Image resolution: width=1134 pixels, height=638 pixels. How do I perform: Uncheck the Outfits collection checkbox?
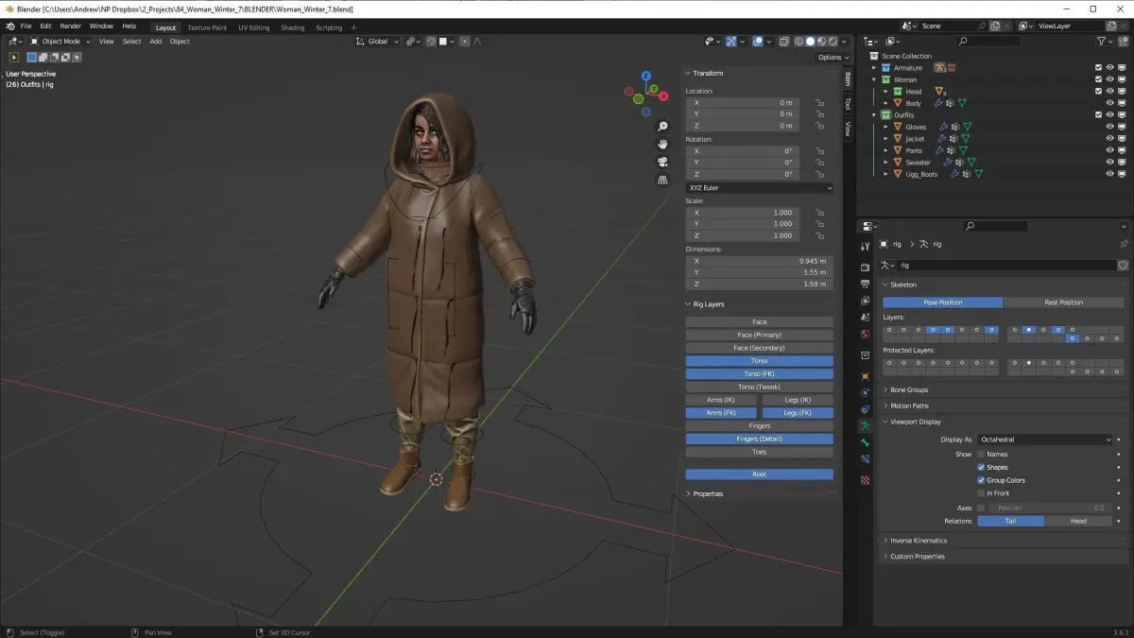coord(1098,115)
